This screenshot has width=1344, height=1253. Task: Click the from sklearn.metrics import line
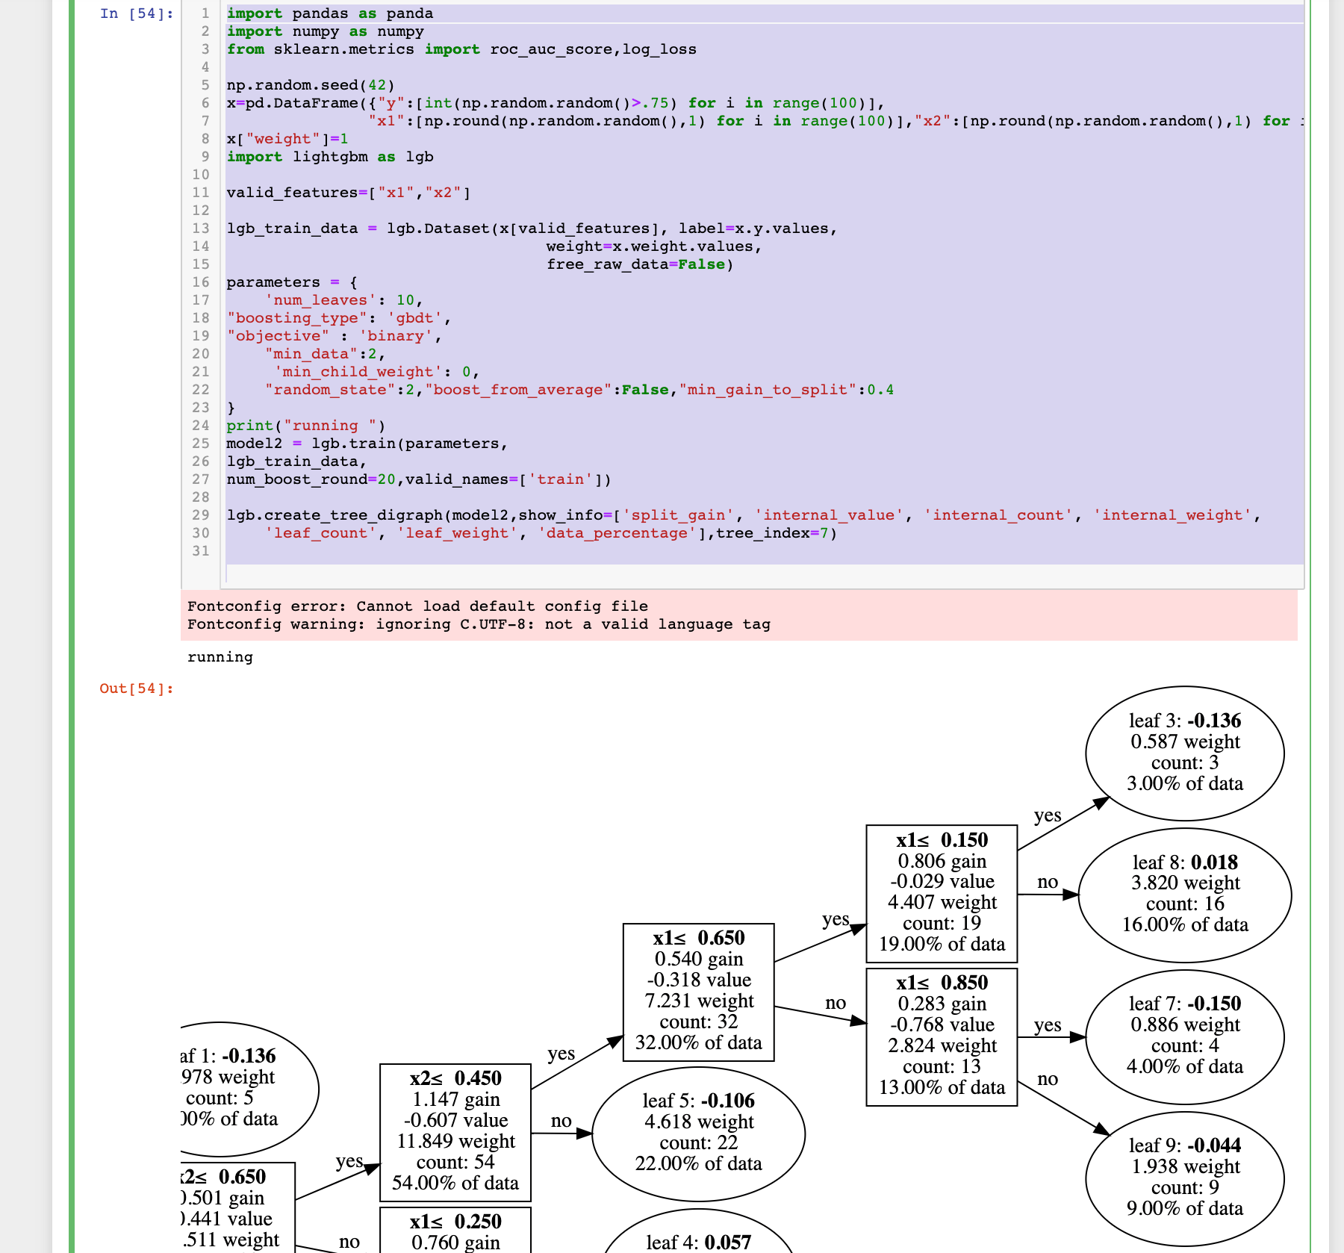[461, 49]
